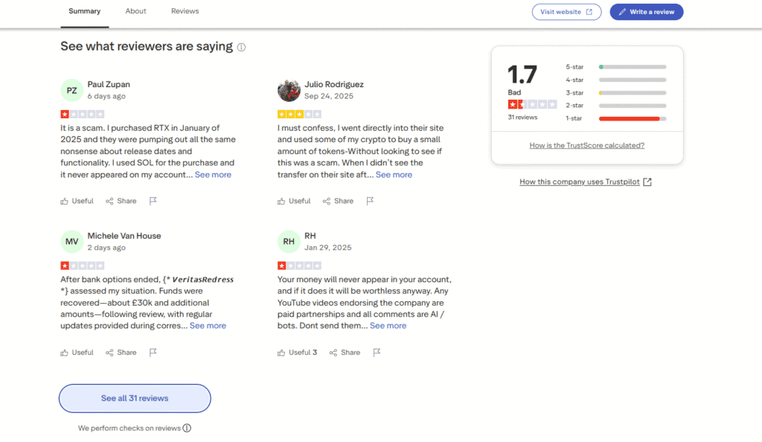
Task: Mark Michele Van House's review Useful
Action: 77,352
